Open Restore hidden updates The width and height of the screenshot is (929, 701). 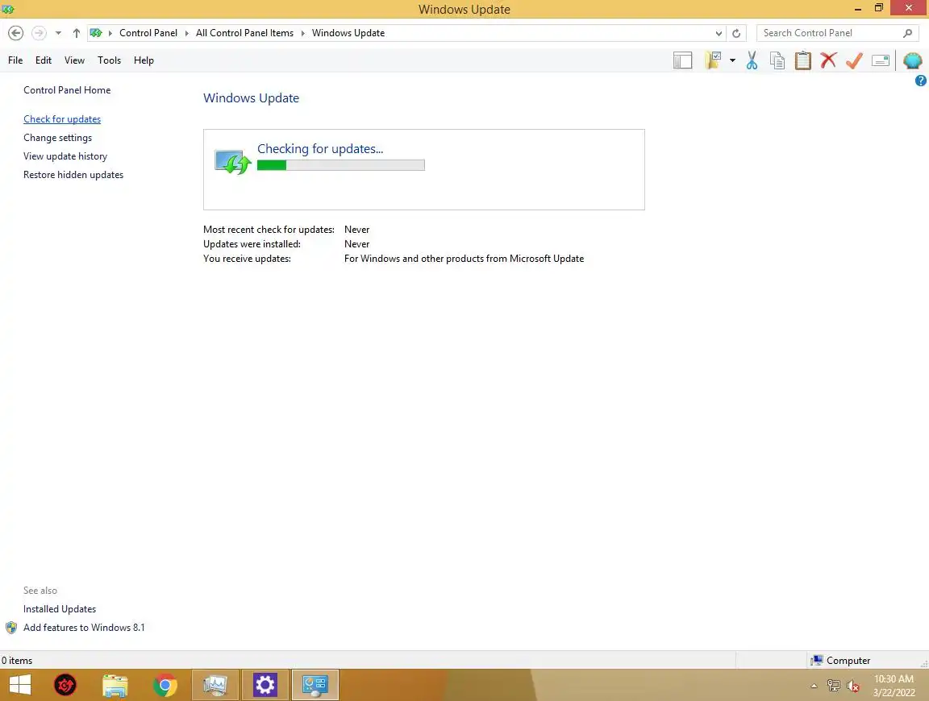pyautogui.click(x=73, y=175)
